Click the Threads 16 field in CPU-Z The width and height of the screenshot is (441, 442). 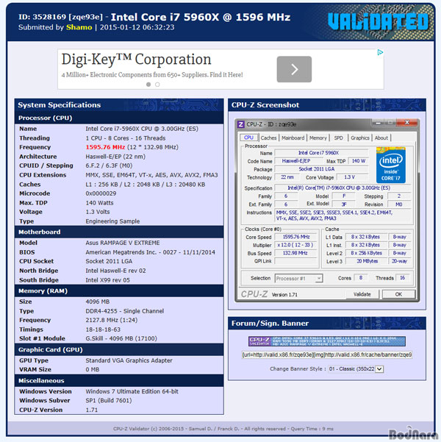(x=402, y=278)
